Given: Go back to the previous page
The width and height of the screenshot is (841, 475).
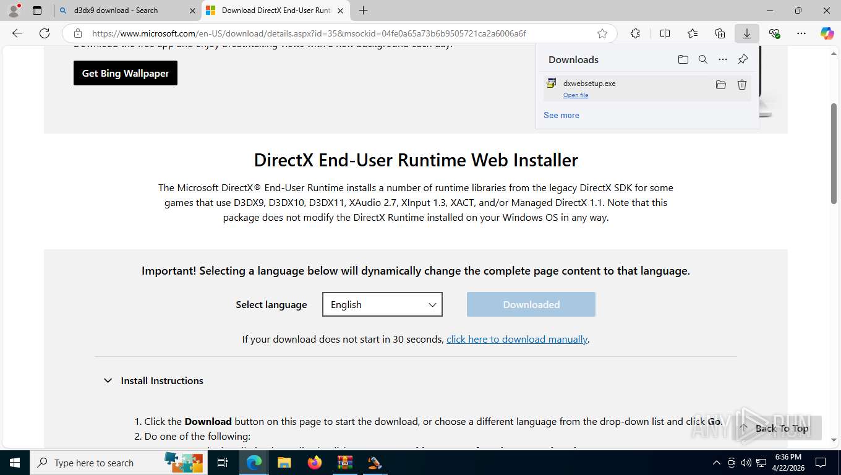Looking at the screenshot, I should [17, 33].
